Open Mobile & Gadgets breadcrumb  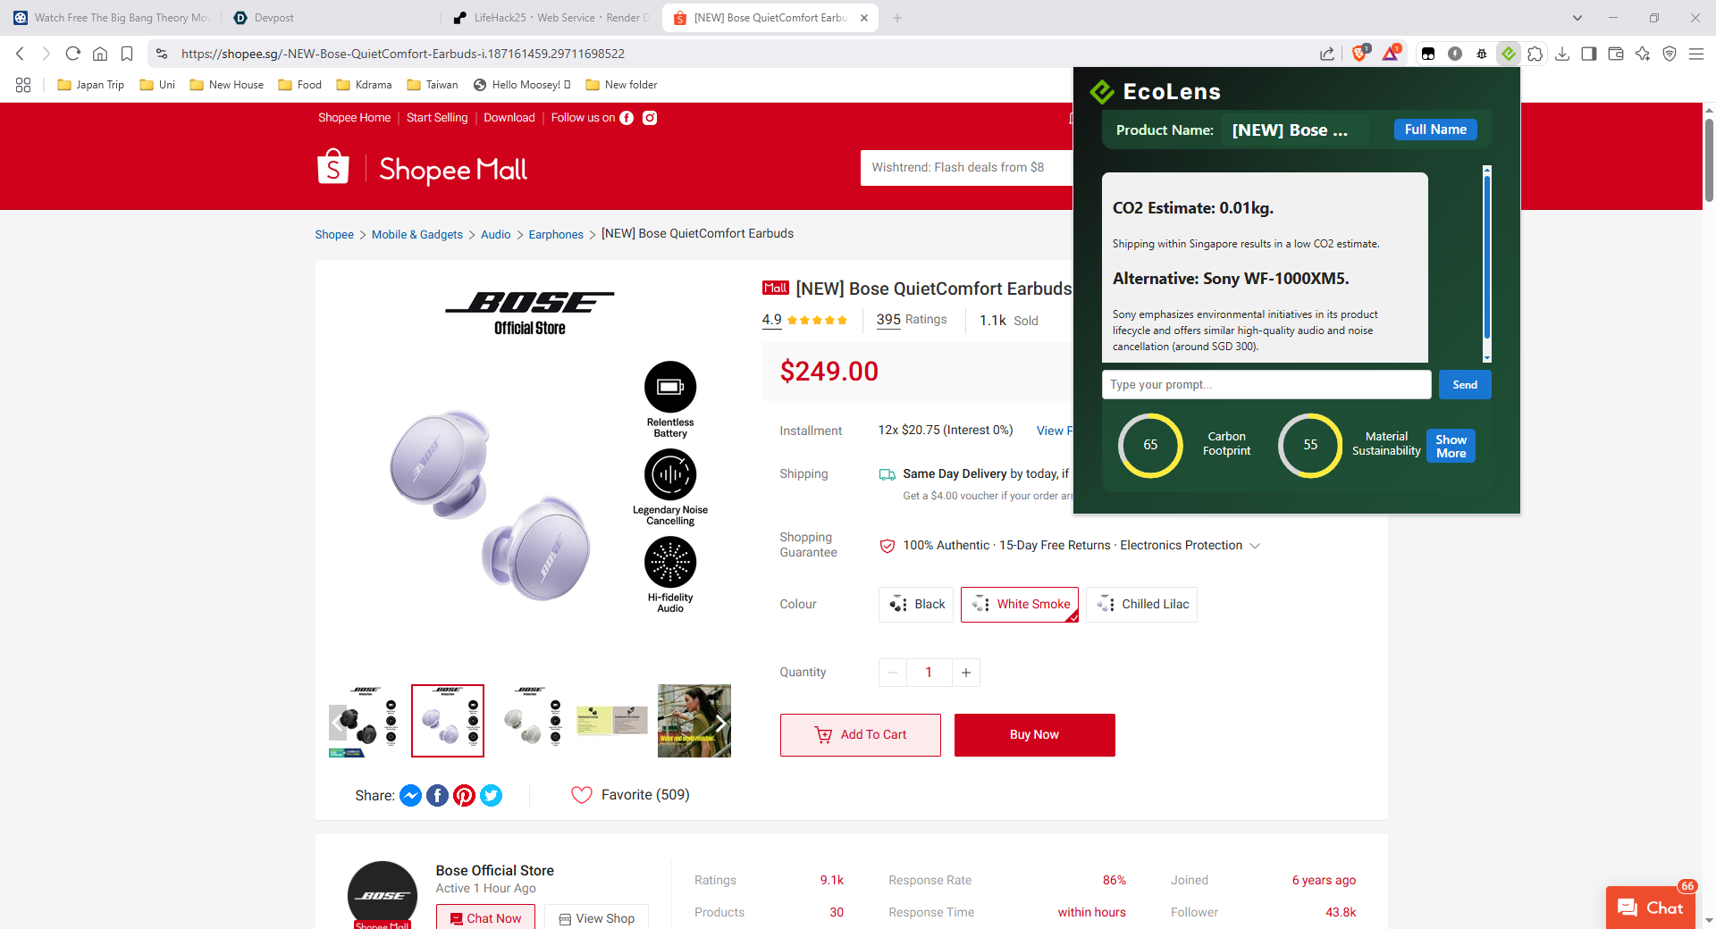tap(417, 235)
